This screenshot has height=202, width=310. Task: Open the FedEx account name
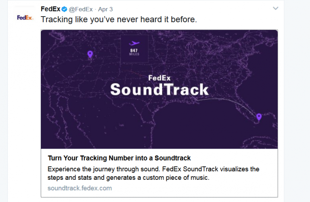click(x=50, y=9)
